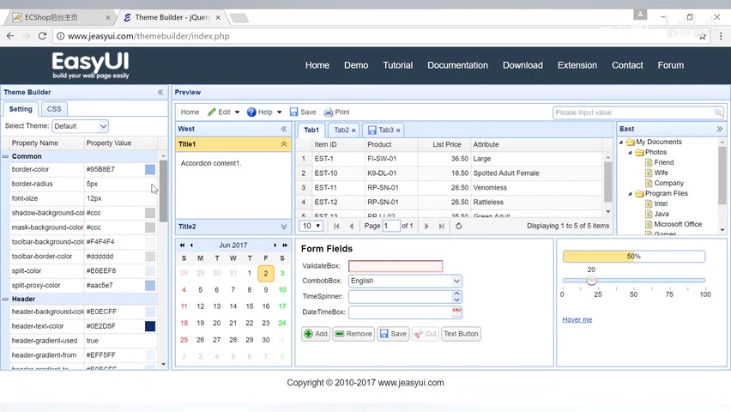The height and width of the screenshot is (412, 731).
Task: Switch to the ECShop browser tab
Action: point(61,17)
